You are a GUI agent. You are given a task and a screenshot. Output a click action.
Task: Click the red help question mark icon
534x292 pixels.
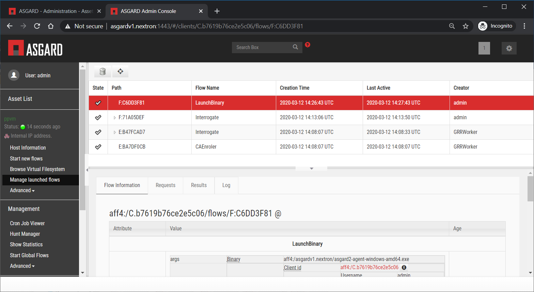308,45
